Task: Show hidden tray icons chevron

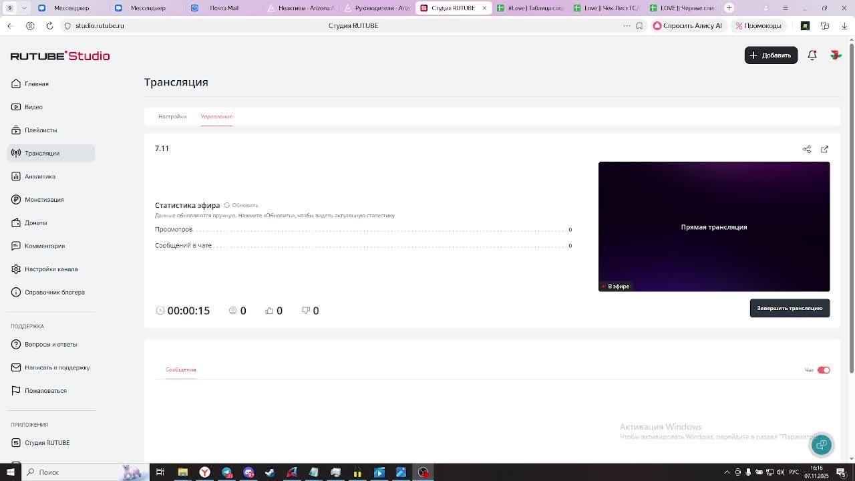Action: coord(727,472)
